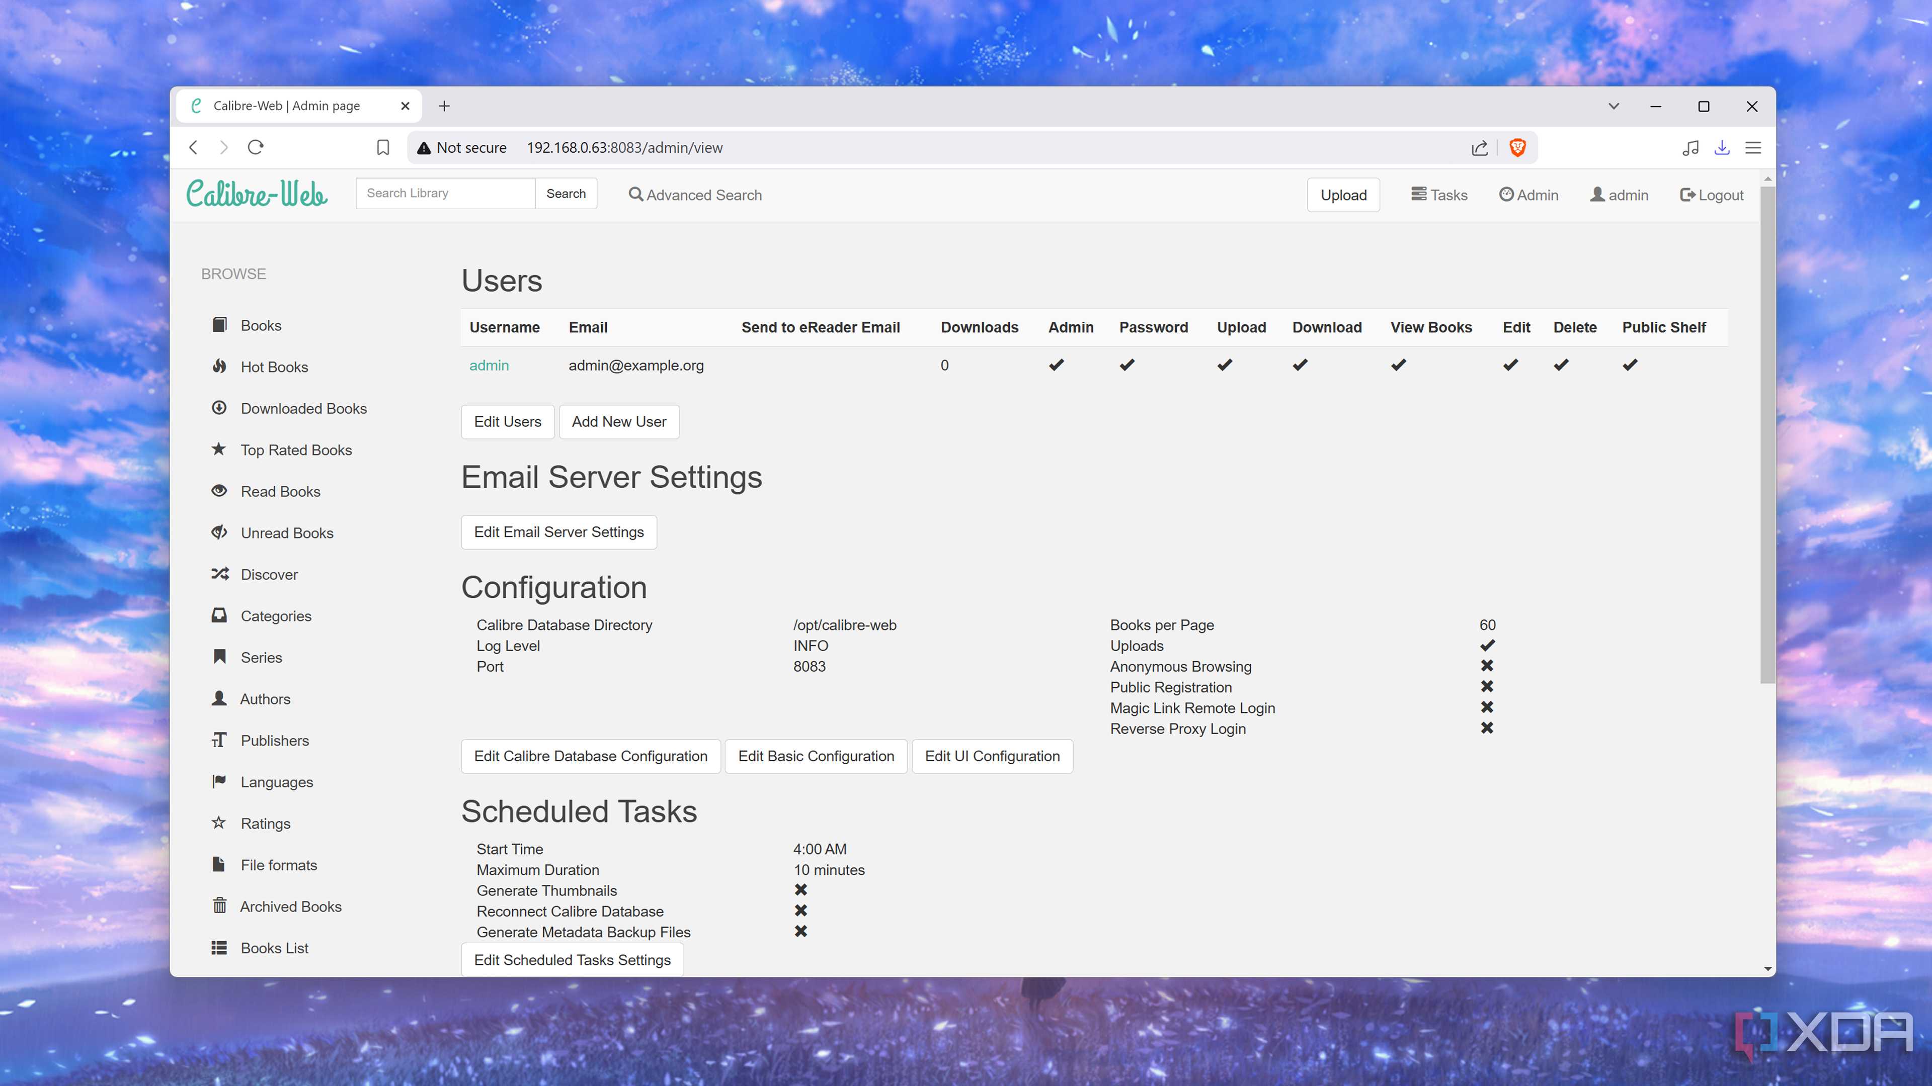Click Edit Scheduled Tasks Settings button
This screenshot has width=1932, height=1086.
(x=572, y=960)
